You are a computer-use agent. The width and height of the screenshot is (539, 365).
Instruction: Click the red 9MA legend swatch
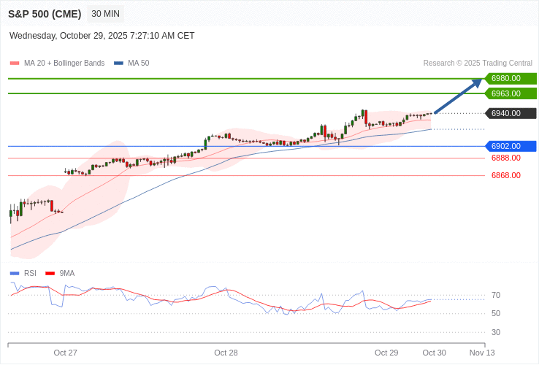point(50,274)
